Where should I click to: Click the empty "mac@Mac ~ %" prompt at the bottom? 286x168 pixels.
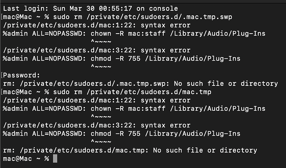tap(26, 158)
